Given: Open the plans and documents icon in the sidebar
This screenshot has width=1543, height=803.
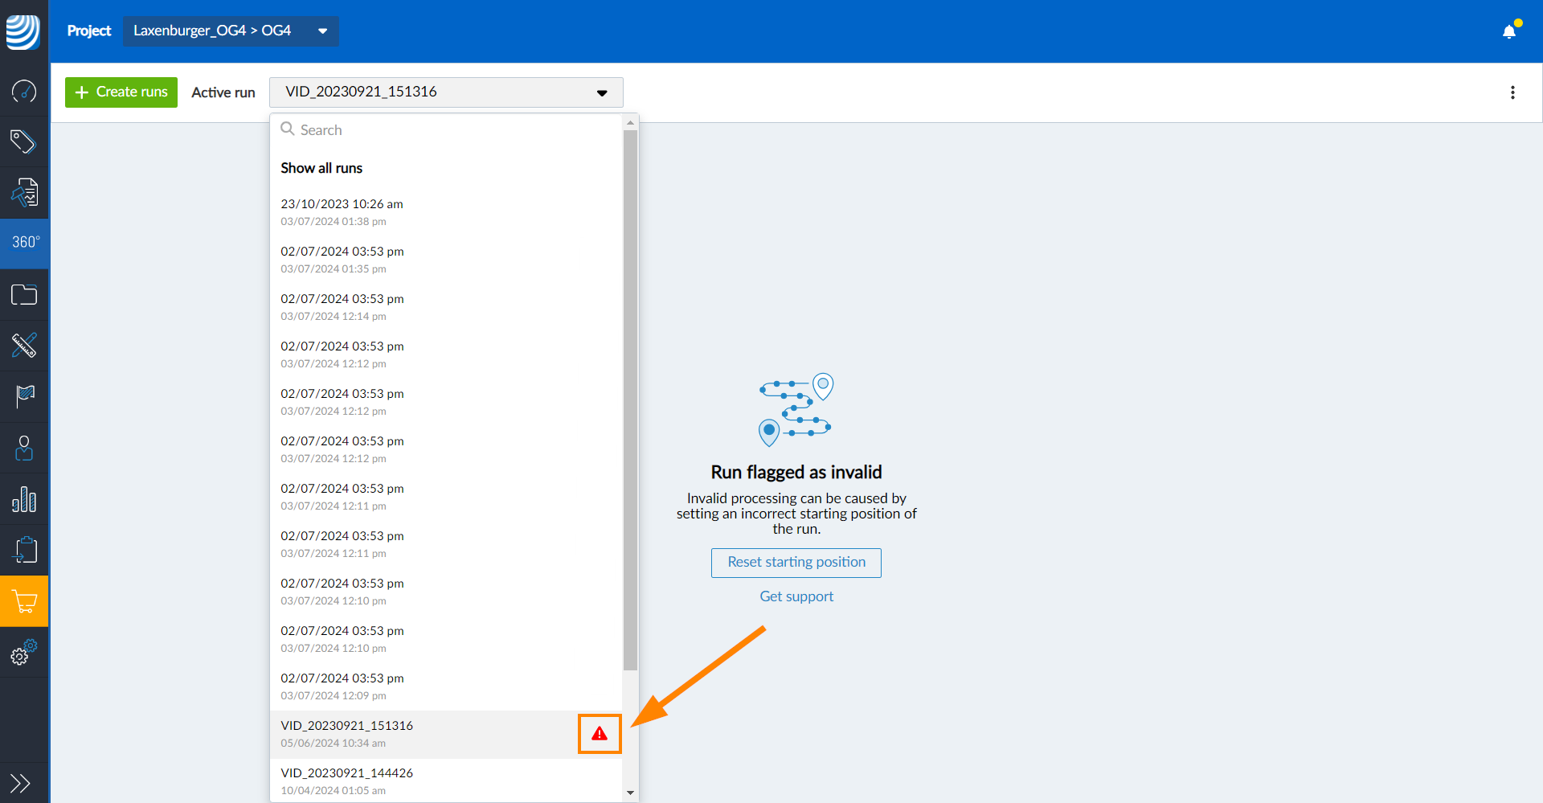Looking at the screenshot, I should tap(24, 192).
